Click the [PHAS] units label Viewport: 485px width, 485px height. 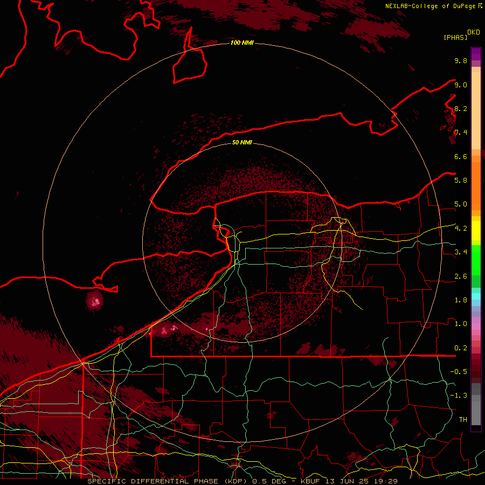[455, 37]
